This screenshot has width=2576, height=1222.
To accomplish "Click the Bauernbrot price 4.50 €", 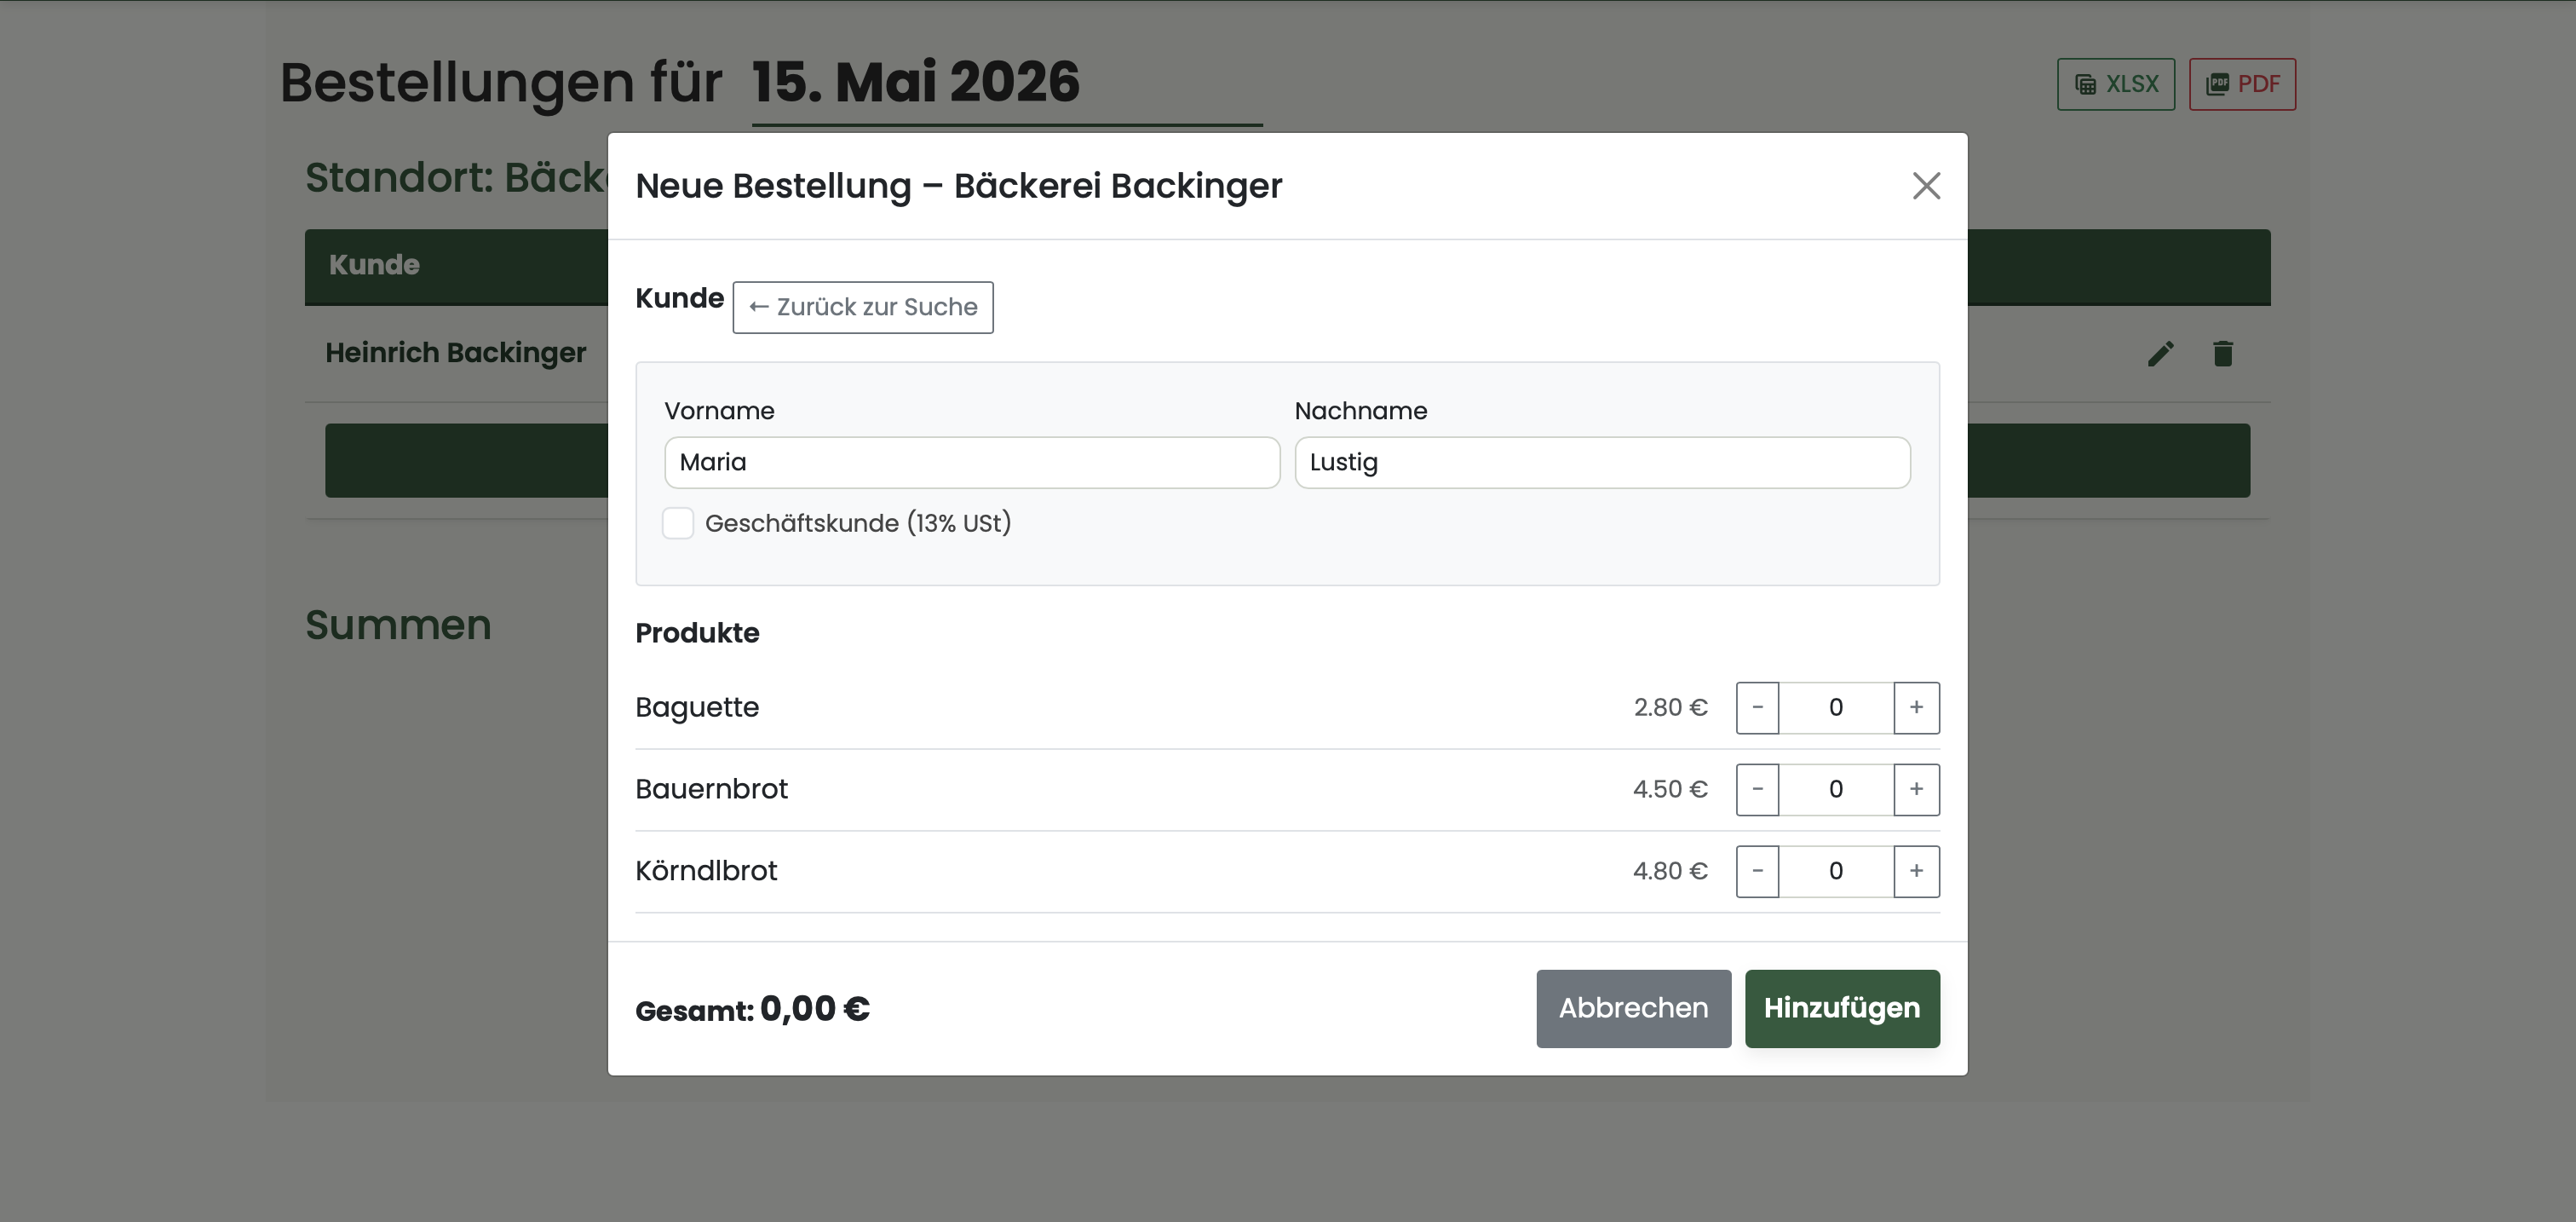I will point(1670,790).
